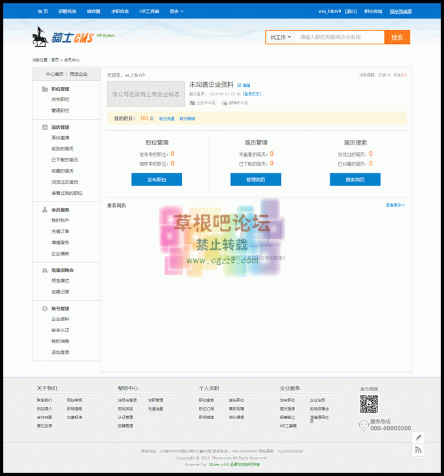The width and height of the screenshot is (444, 476).
Task: Click the company logo upload placeholder
Action: tap(146, 93)
